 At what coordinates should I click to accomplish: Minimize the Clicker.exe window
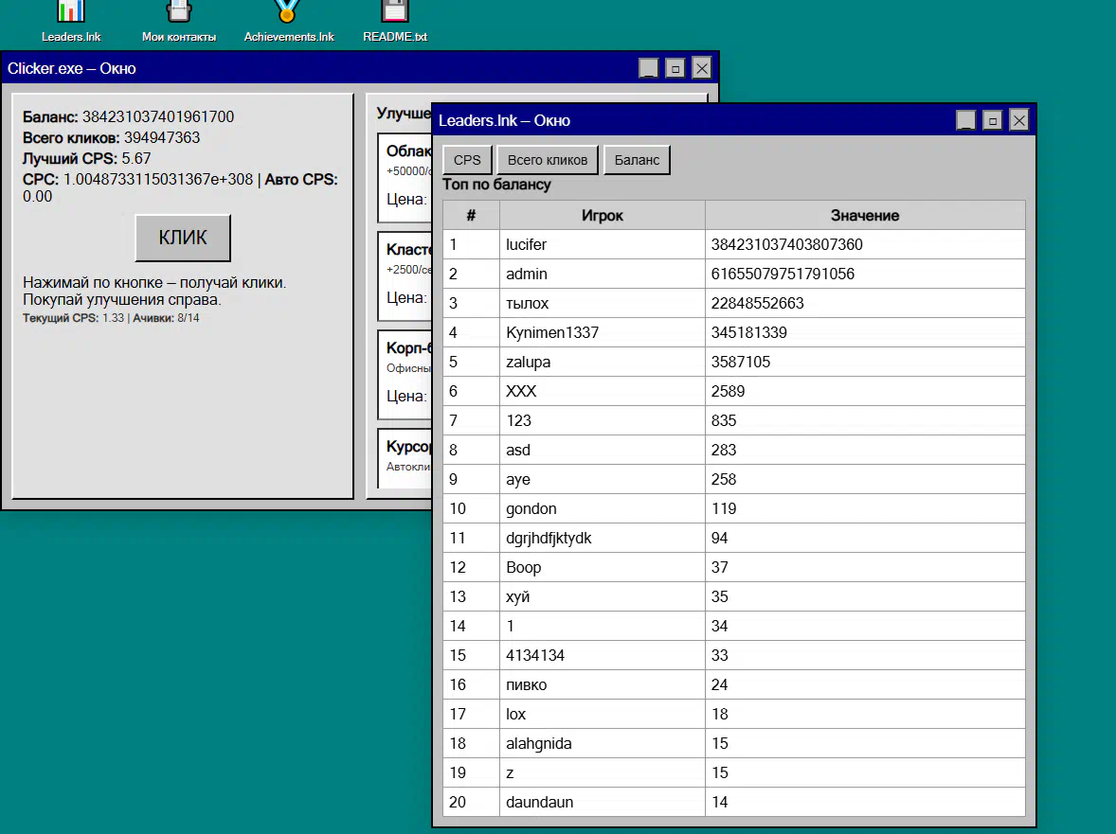click(x=648, y=68)
